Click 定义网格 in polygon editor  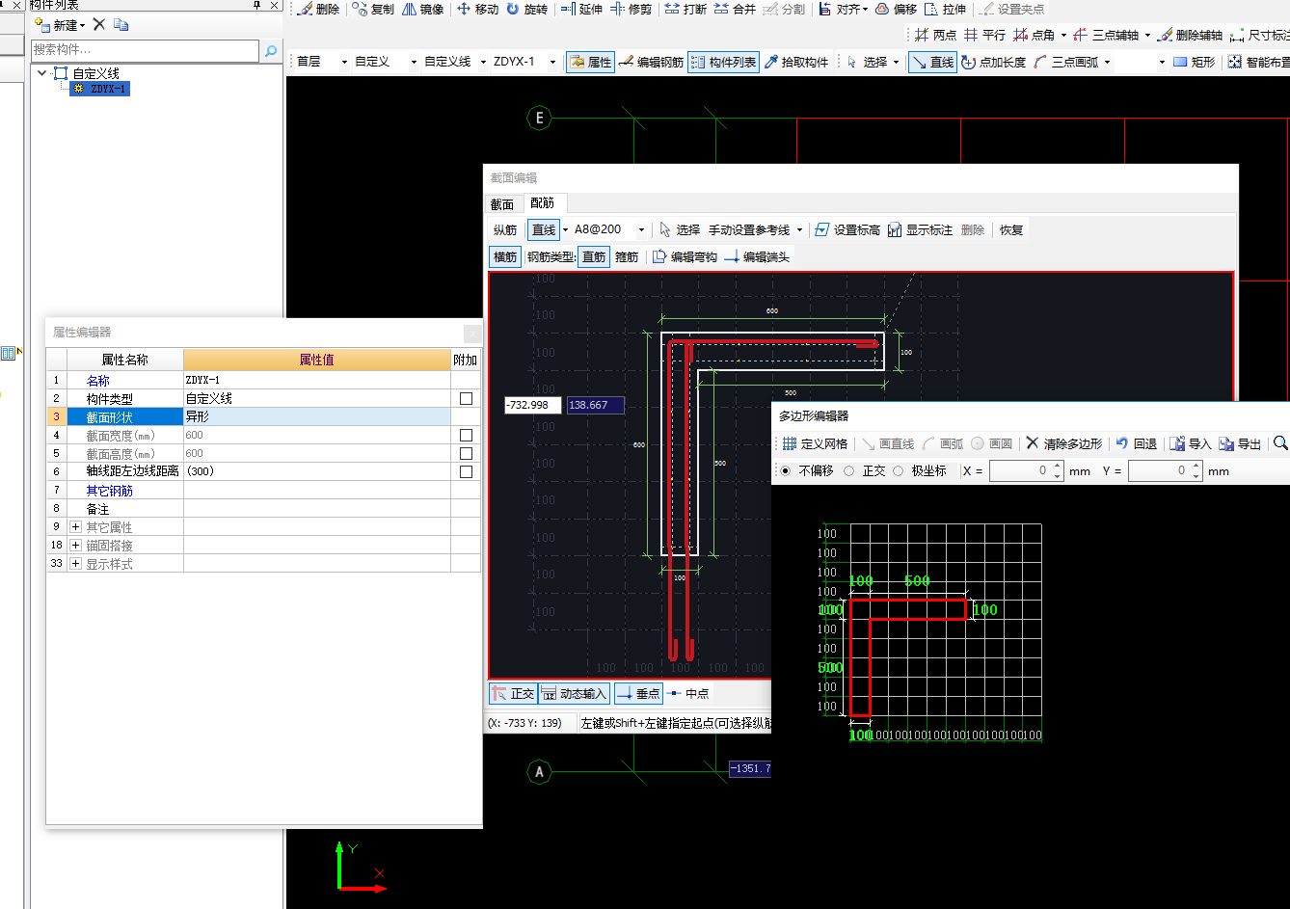[815, 443]
